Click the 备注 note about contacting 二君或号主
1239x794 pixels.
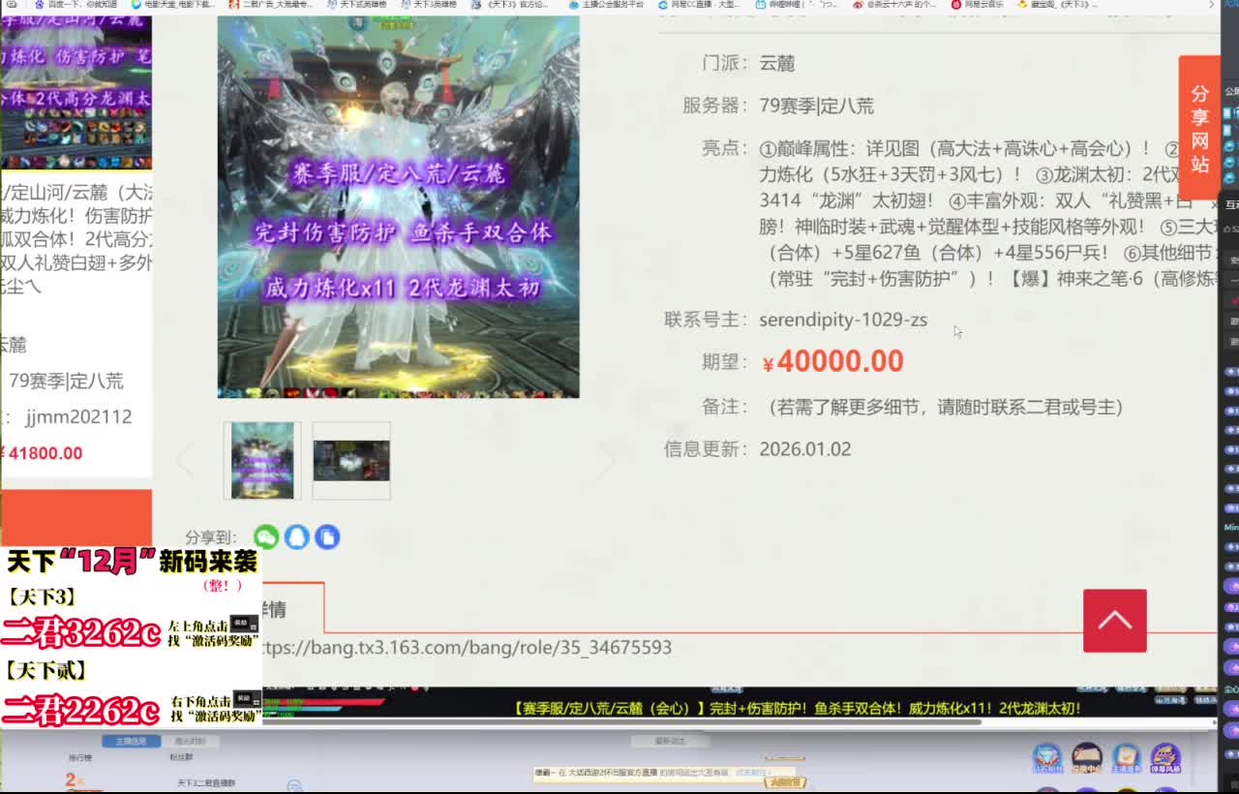pyautogui.click(x=945, y=407)
